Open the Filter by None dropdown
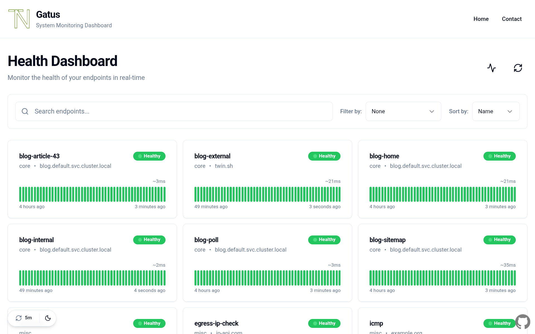The width and height of the screenshot is (535, 334). pos(403,111)
